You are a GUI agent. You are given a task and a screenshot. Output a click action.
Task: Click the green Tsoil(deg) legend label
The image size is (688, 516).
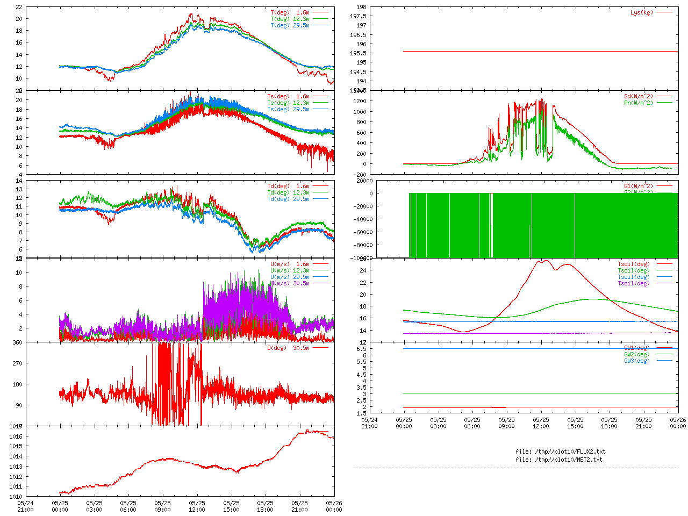[x=634, y=271]
